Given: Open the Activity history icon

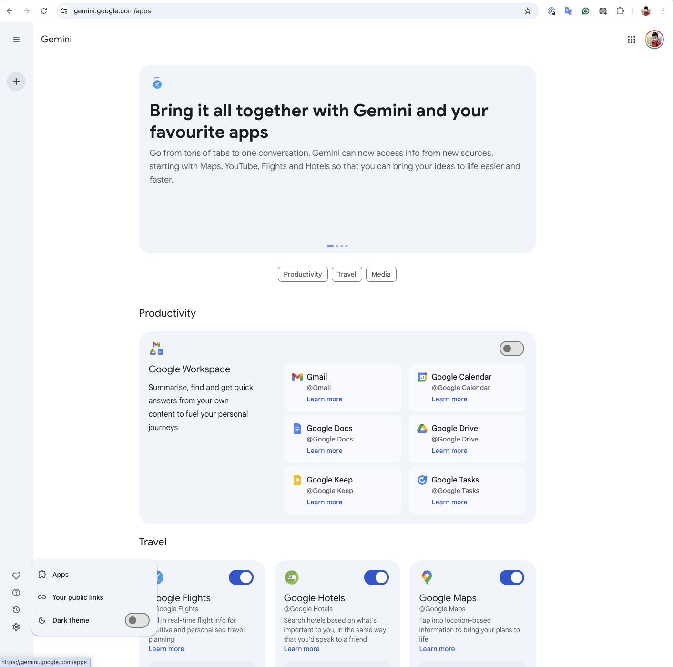Looking at the screenshot, I should click(x=16, y=610).
